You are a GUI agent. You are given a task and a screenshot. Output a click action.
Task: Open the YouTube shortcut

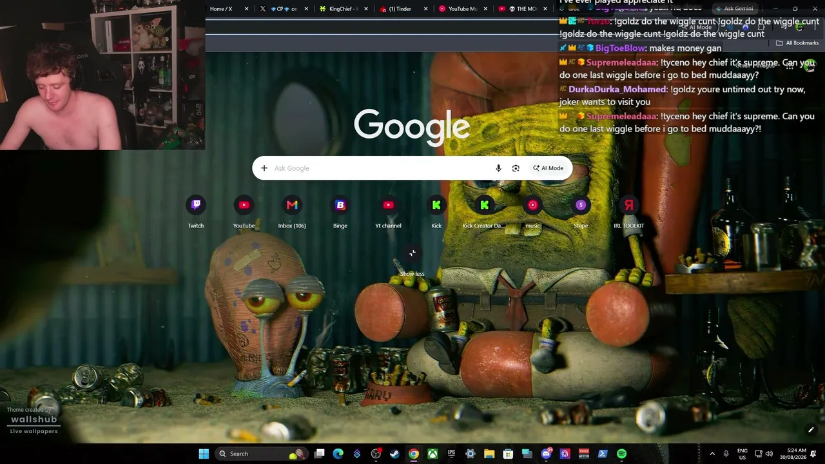point(244,213)
